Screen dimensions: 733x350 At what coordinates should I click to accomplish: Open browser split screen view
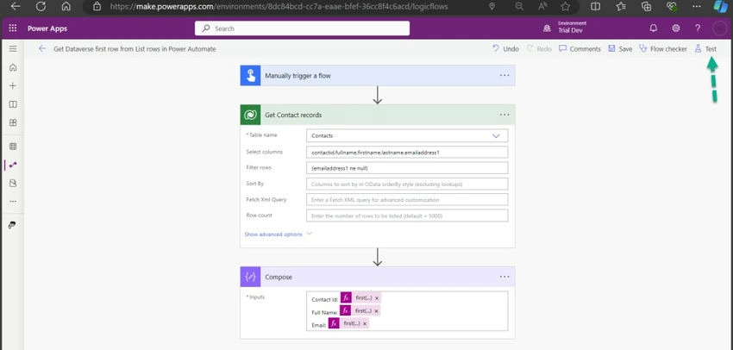596,7
